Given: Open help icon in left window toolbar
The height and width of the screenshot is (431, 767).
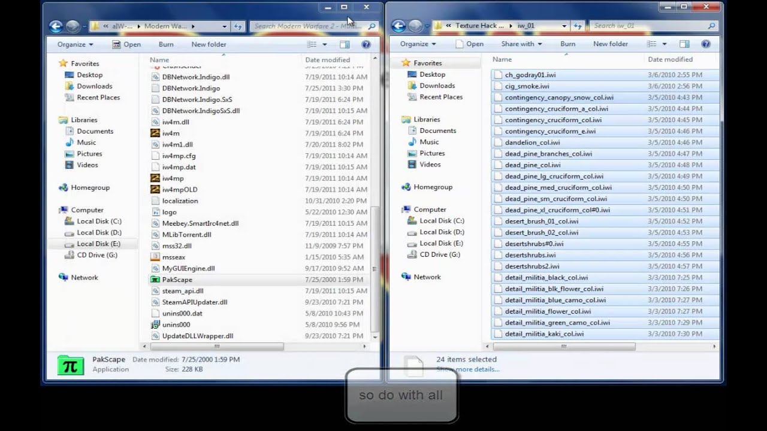Looking at the screenshot, I should (366, 44).
